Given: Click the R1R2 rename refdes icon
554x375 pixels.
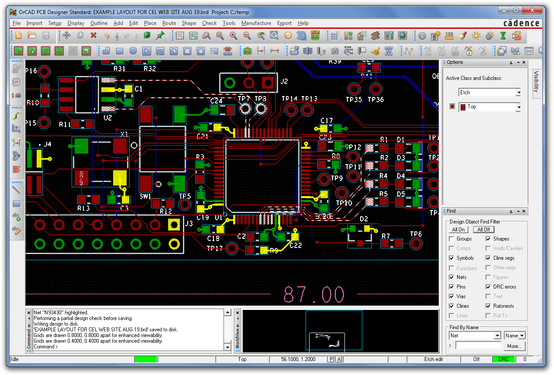Looking at the screenshot, I should click(348, 51).
